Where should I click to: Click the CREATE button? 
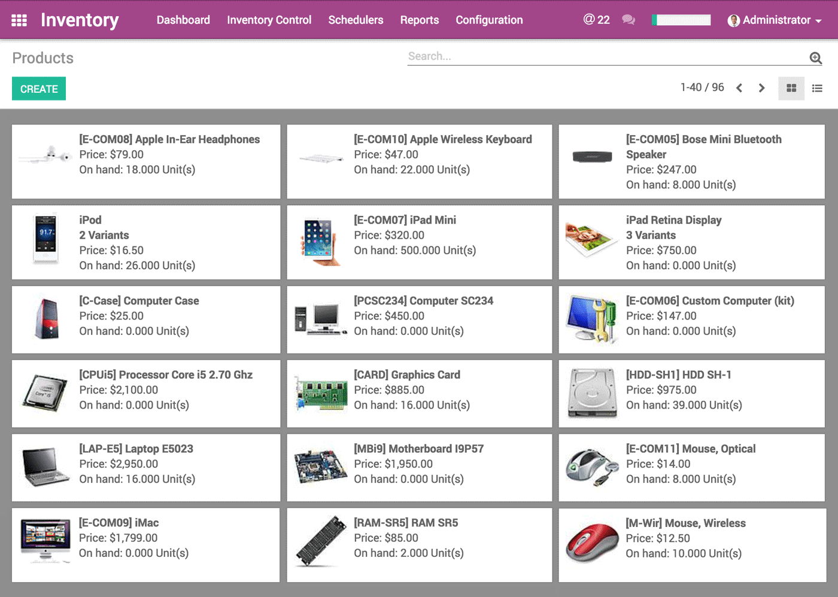tap(39, 89)
